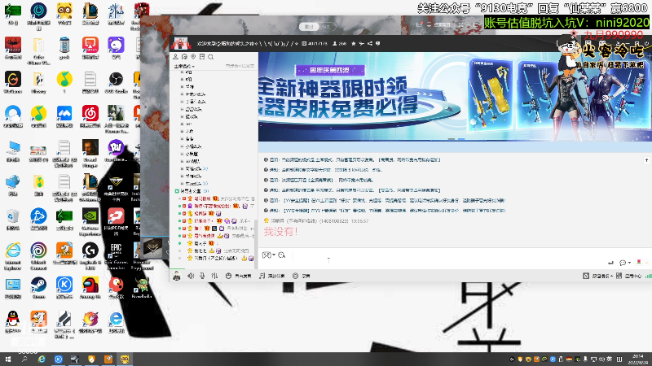
Task: Click the channel avatar in the YY header
Action: coord(181,43)
